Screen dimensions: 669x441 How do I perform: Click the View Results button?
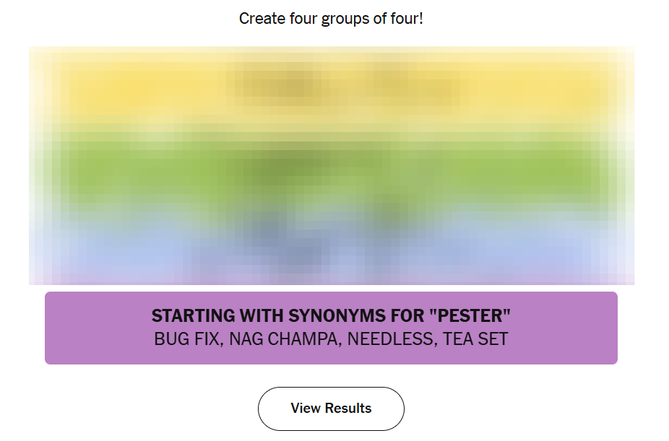click(331, 409)
